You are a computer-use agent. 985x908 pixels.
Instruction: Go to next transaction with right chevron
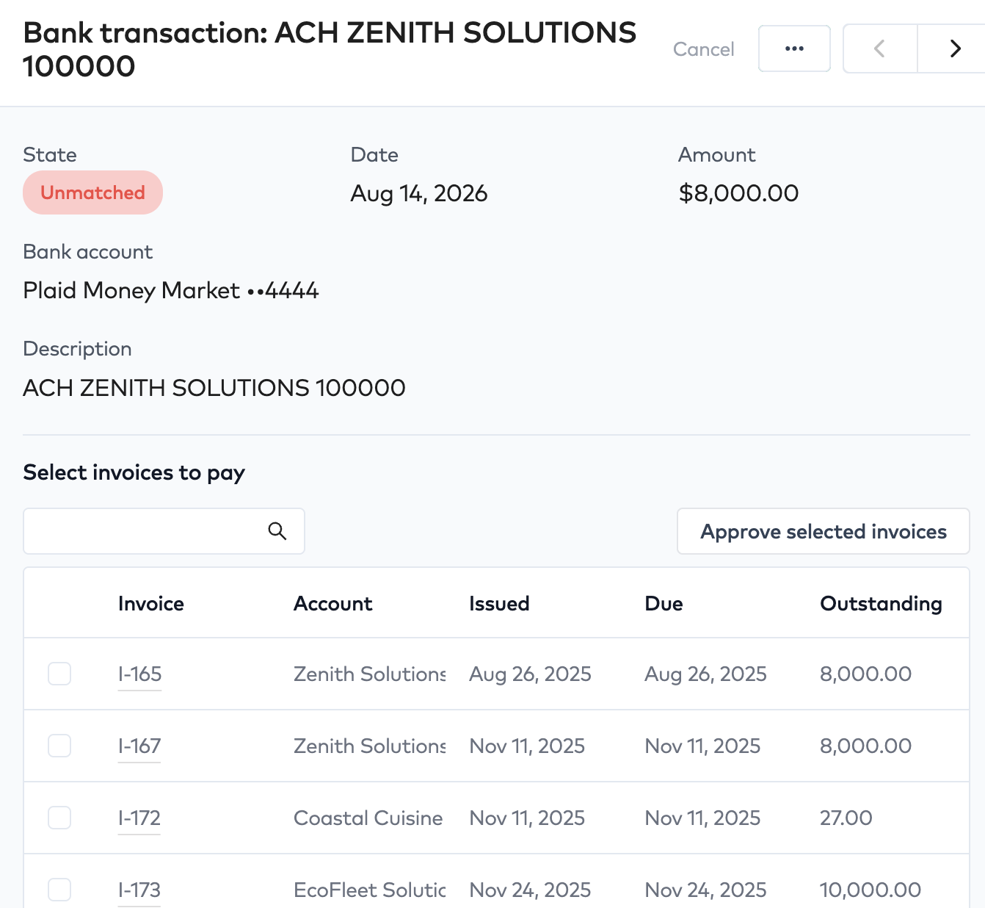953,48
